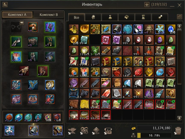Select the pile of gold coins item
The width and height of the screenshot is (185, 139).
(74, 29)
